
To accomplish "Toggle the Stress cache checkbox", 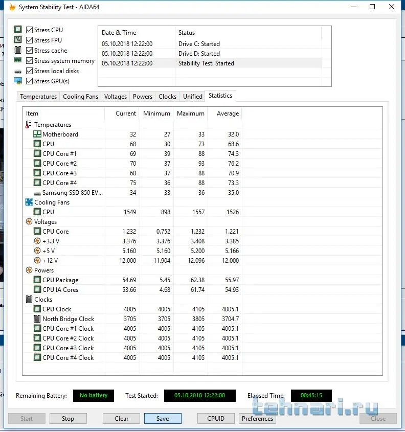I will pyautogui.click(x=29, y=51).
